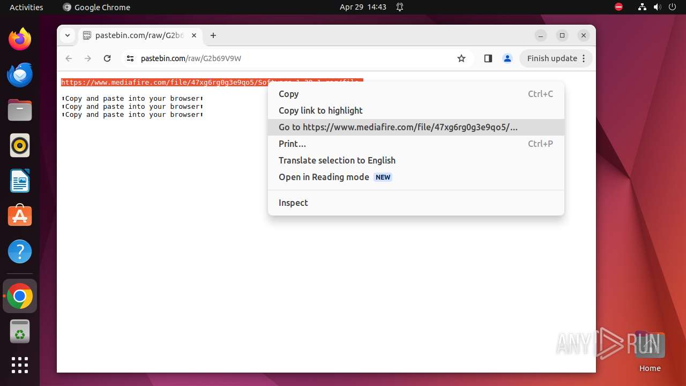
Task: Close the pastebin tab
Action: (194, 35)
